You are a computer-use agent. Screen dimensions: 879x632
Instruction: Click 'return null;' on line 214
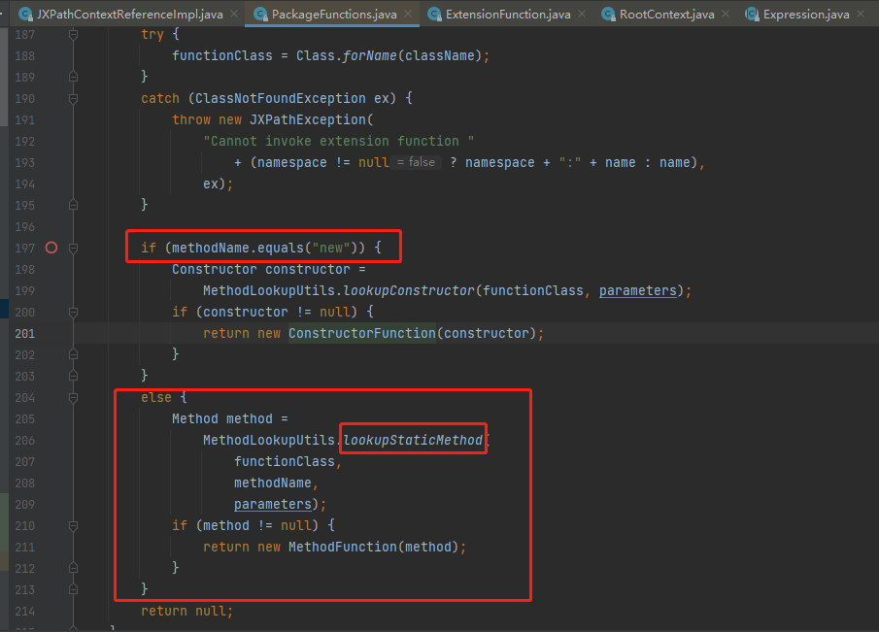(186, 612)
